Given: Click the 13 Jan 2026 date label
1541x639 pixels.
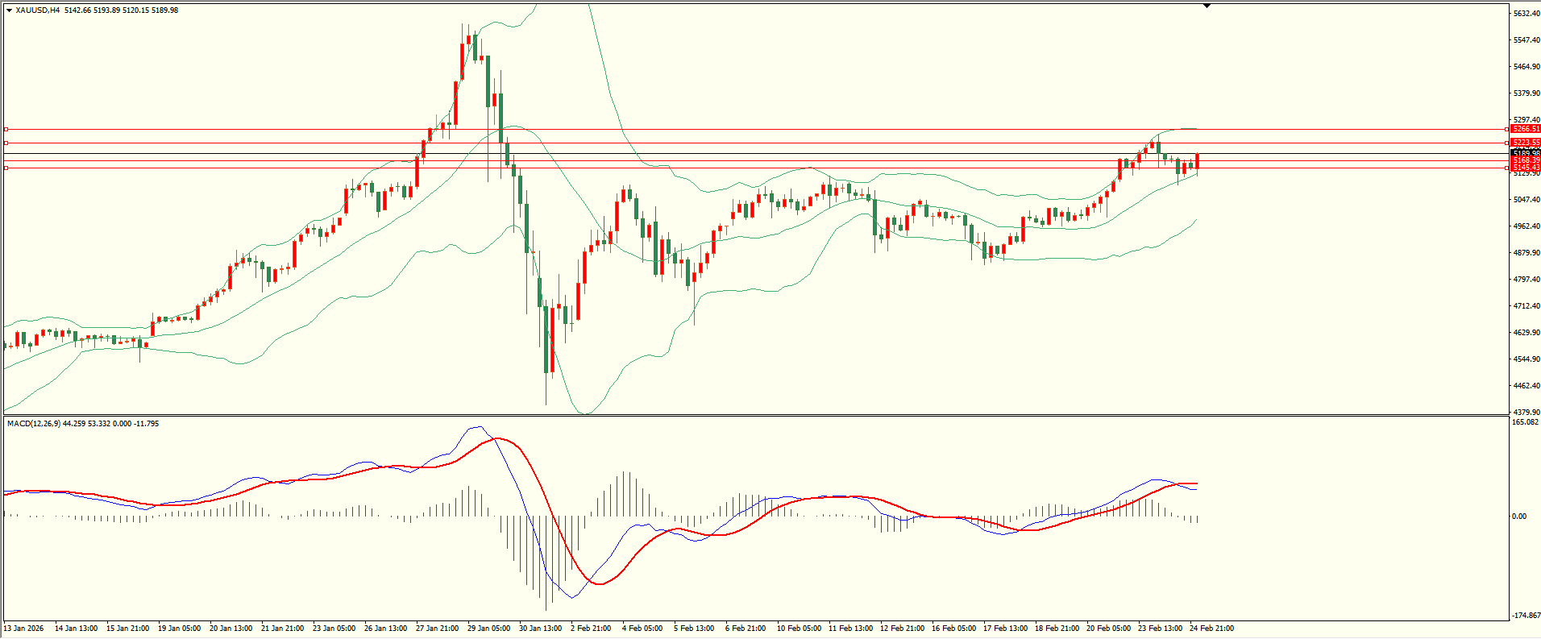Looking at the screenshot, I should (x=24, y=628).
